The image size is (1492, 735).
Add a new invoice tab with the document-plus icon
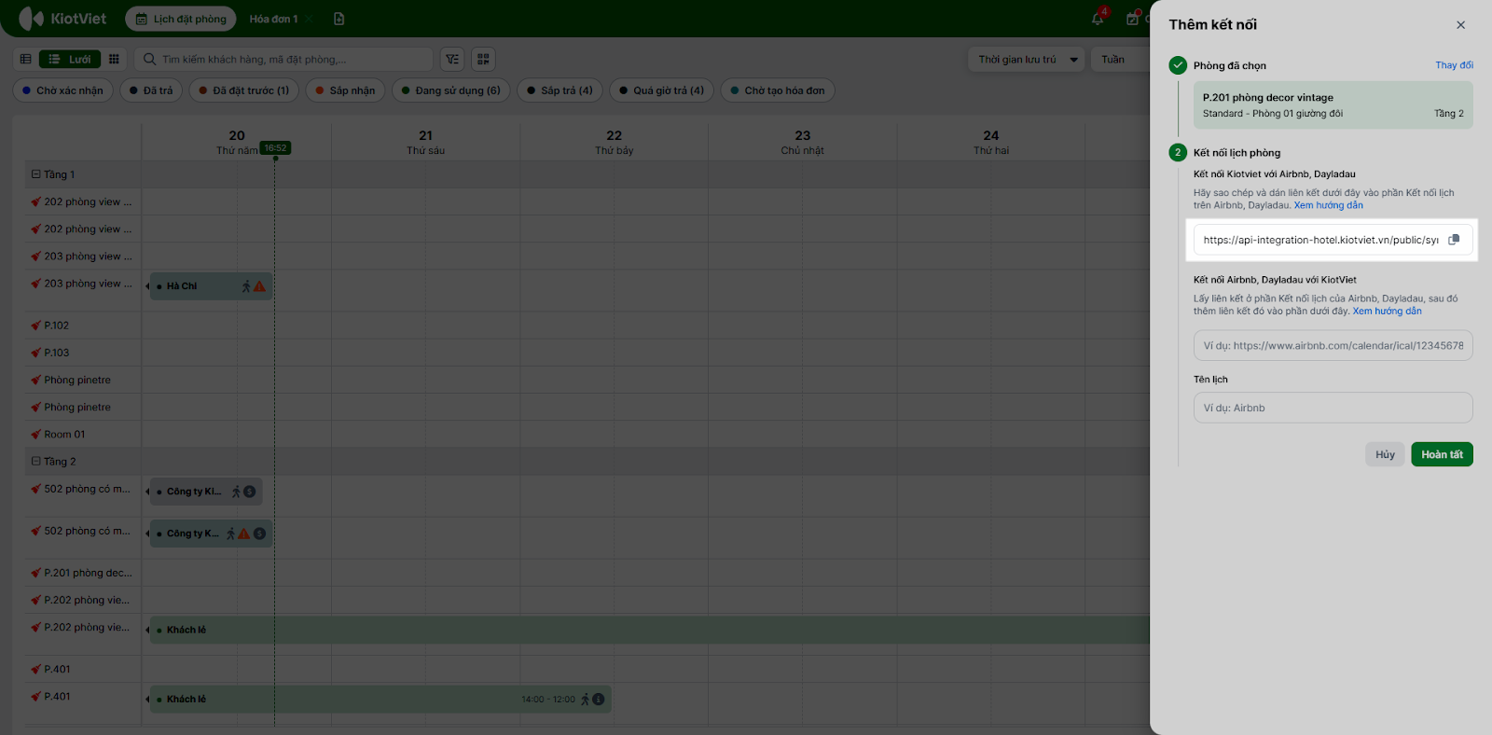pyautogui.click(x=339, y=19)
